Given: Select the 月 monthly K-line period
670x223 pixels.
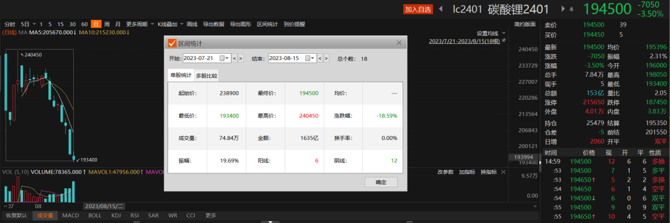Looking at the screenshot, I should click(117, 24).
